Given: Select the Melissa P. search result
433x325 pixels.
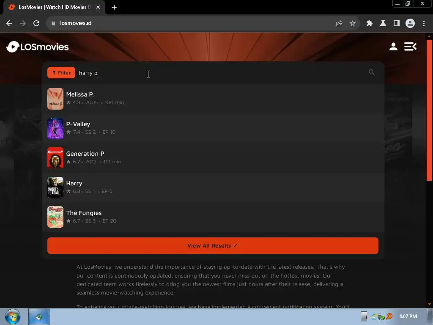Looking at the screenshot, I should pyautogui.click(x=213, y=99).
